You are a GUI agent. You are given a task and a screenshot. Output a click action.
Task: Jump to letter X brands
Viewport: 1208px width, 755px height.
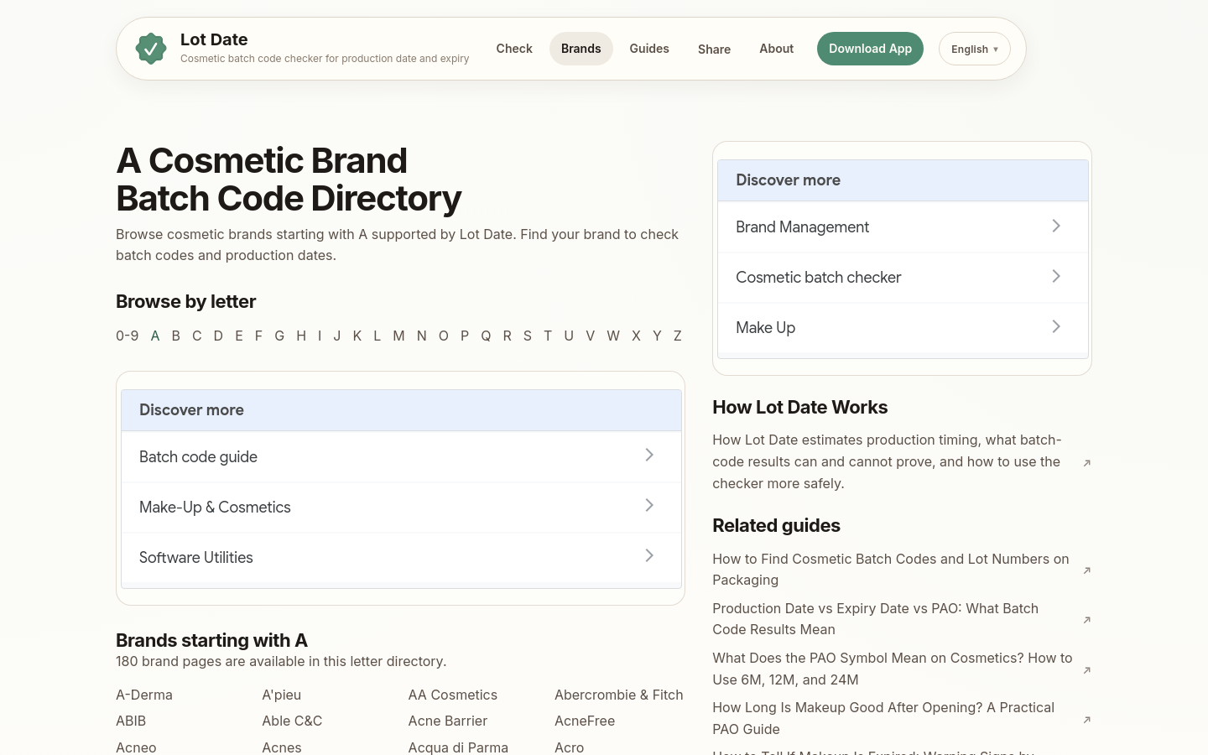coord(636,336)
